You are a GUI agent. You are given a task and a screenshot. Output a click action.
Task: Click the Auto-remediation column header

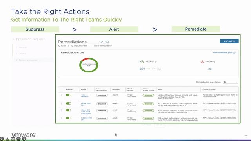tap(102, 90)
